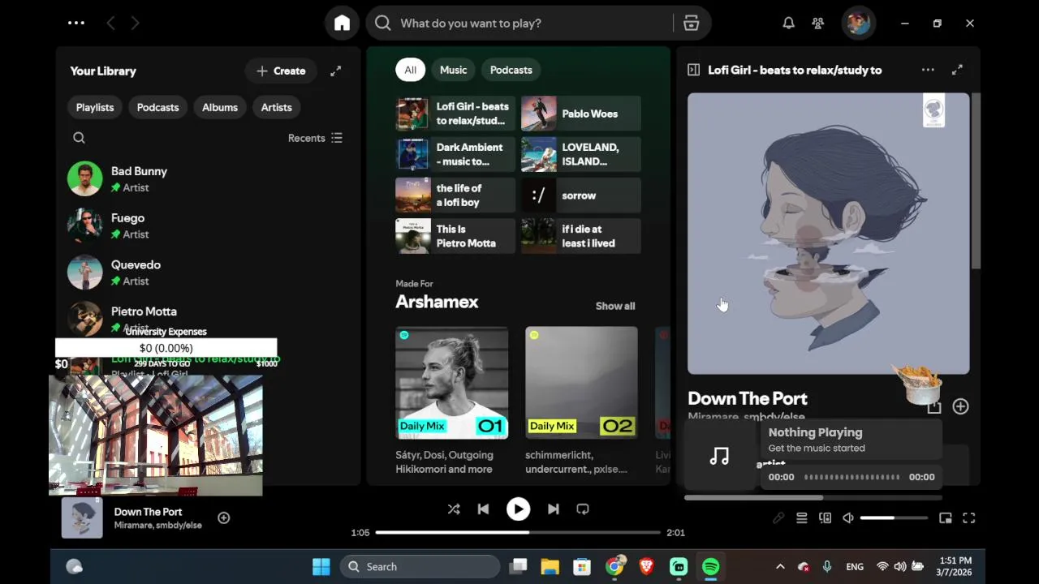Open more options for Lofi Girl panel

pos(928,70)
